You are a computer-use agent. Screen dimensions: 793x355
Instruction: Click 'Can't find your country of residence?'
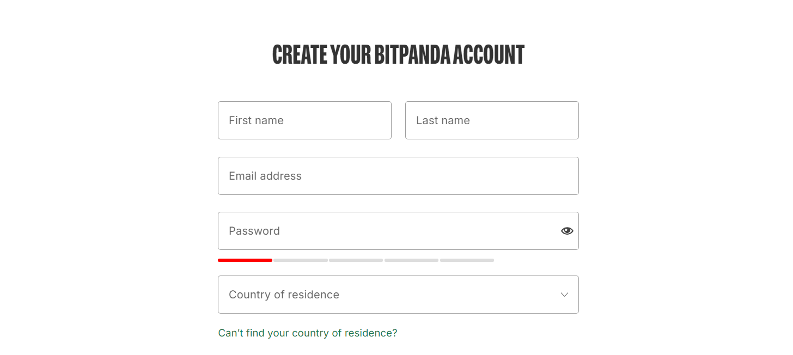[307, 333]
